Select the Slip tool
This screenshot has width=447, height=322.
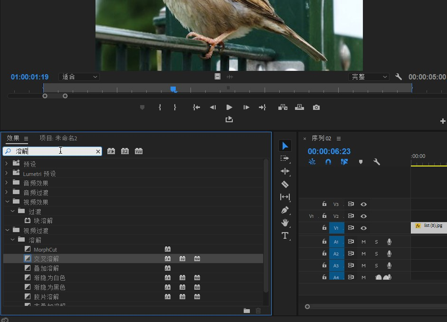tap(285, 197)
